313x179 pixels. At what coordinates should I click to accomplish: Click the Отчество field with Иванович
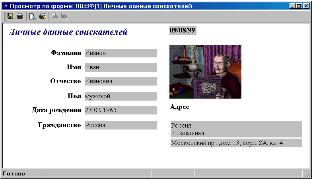point(121,81)
